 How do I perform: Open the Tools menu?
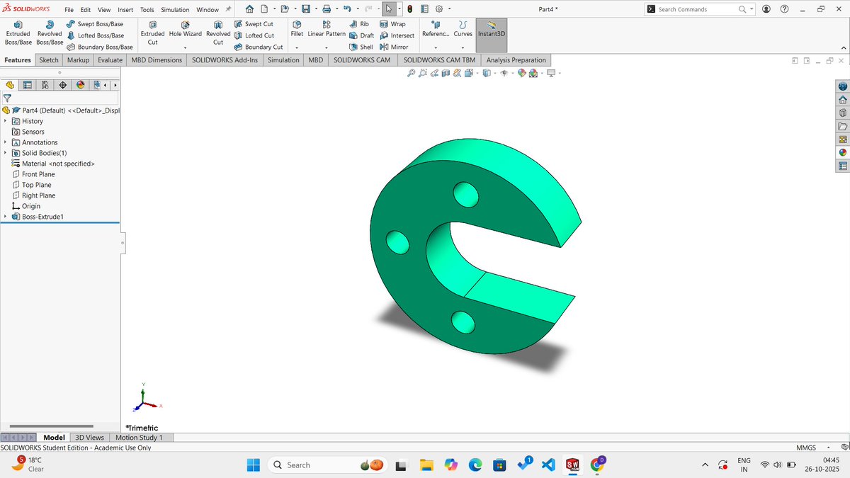tap(147, 10)
